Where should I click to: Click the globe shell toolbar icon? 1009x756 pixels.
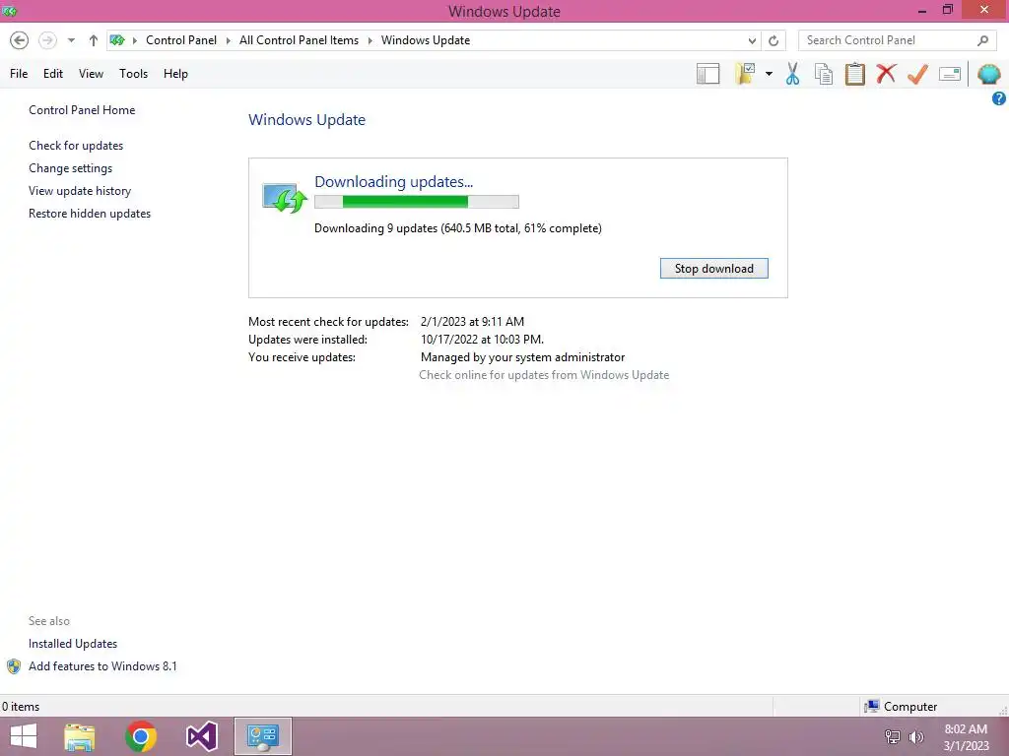point(988,74)
